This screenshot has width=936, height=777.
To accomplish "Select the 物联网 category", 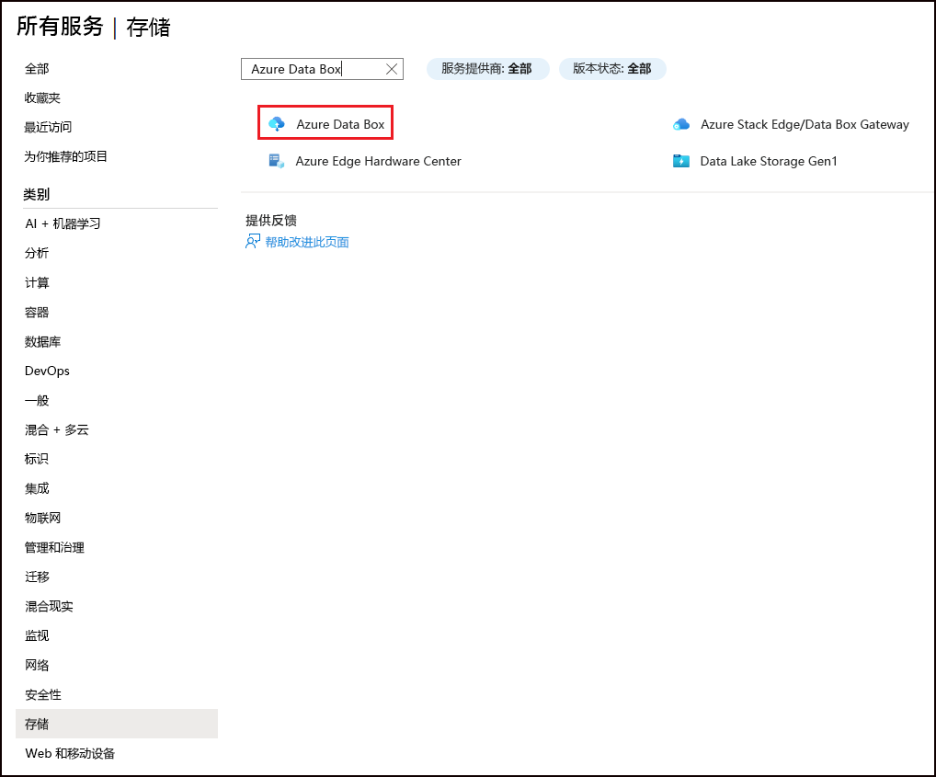I will tap(42, 518).
